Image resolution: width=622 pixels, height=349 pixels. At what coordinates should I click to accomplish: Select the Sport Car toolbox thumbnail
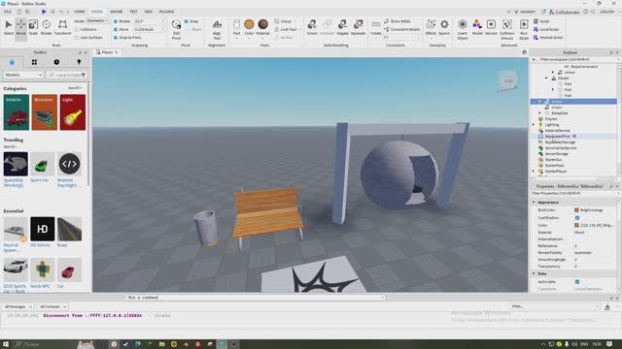[42, 164]
